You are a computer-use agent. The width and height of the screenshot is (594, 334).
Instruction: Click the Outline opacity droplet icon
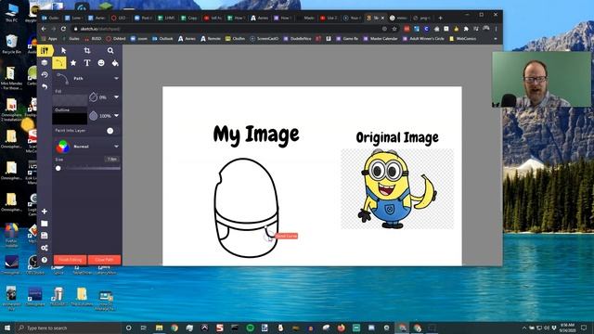[93, 116]
